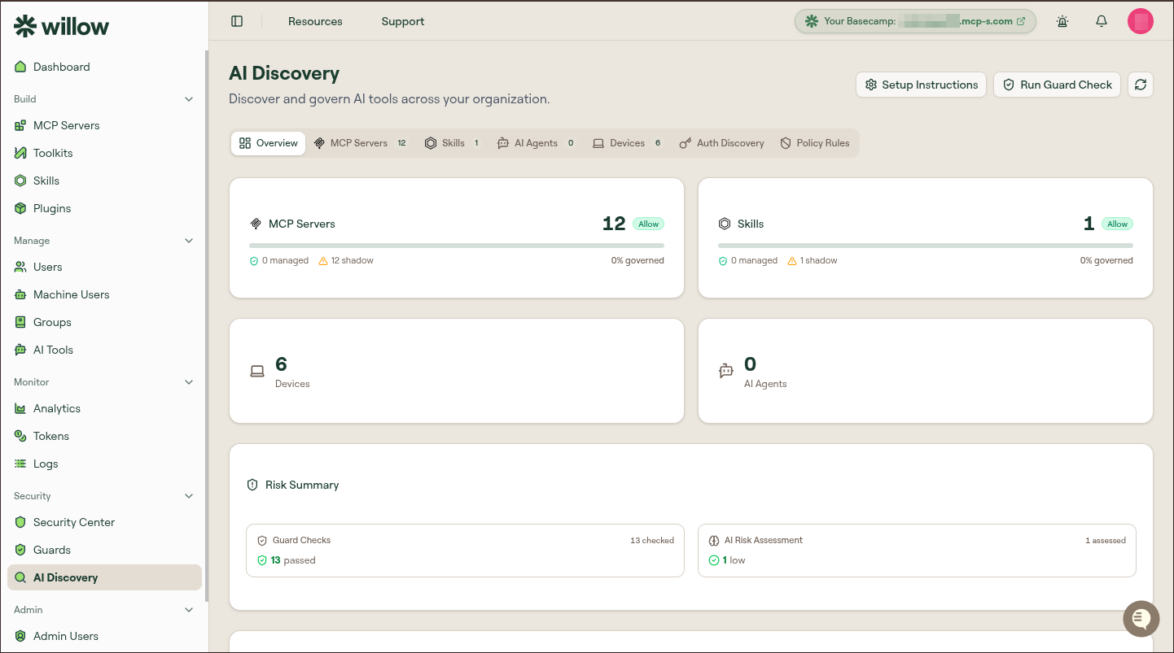Click the AI Tools robot icon

click(20, 350)
